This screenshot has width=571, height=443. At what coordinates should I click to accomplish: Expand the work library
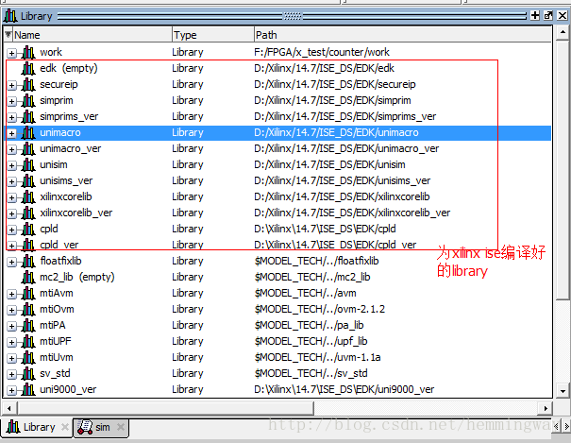tap(11, 53)
